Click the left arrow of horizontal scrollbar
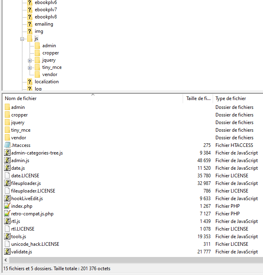This screenshot has width=263, height=275. click(6, 260)
